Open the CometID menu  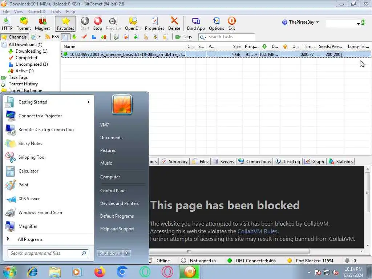37,11
